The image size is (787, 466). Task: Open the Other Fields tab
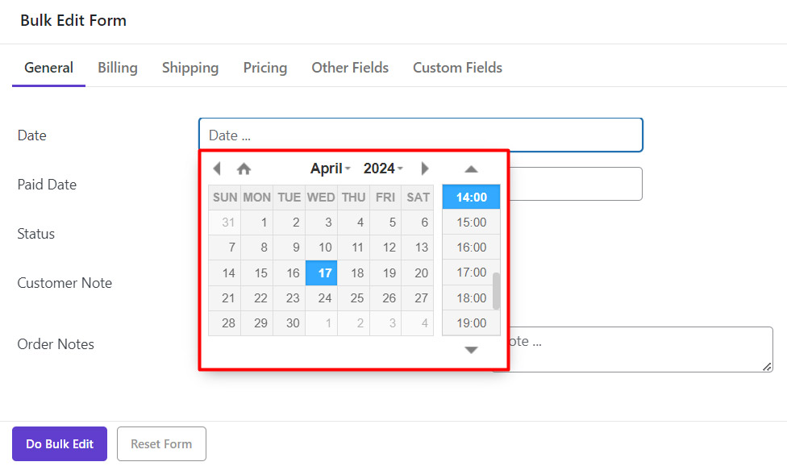350,68
